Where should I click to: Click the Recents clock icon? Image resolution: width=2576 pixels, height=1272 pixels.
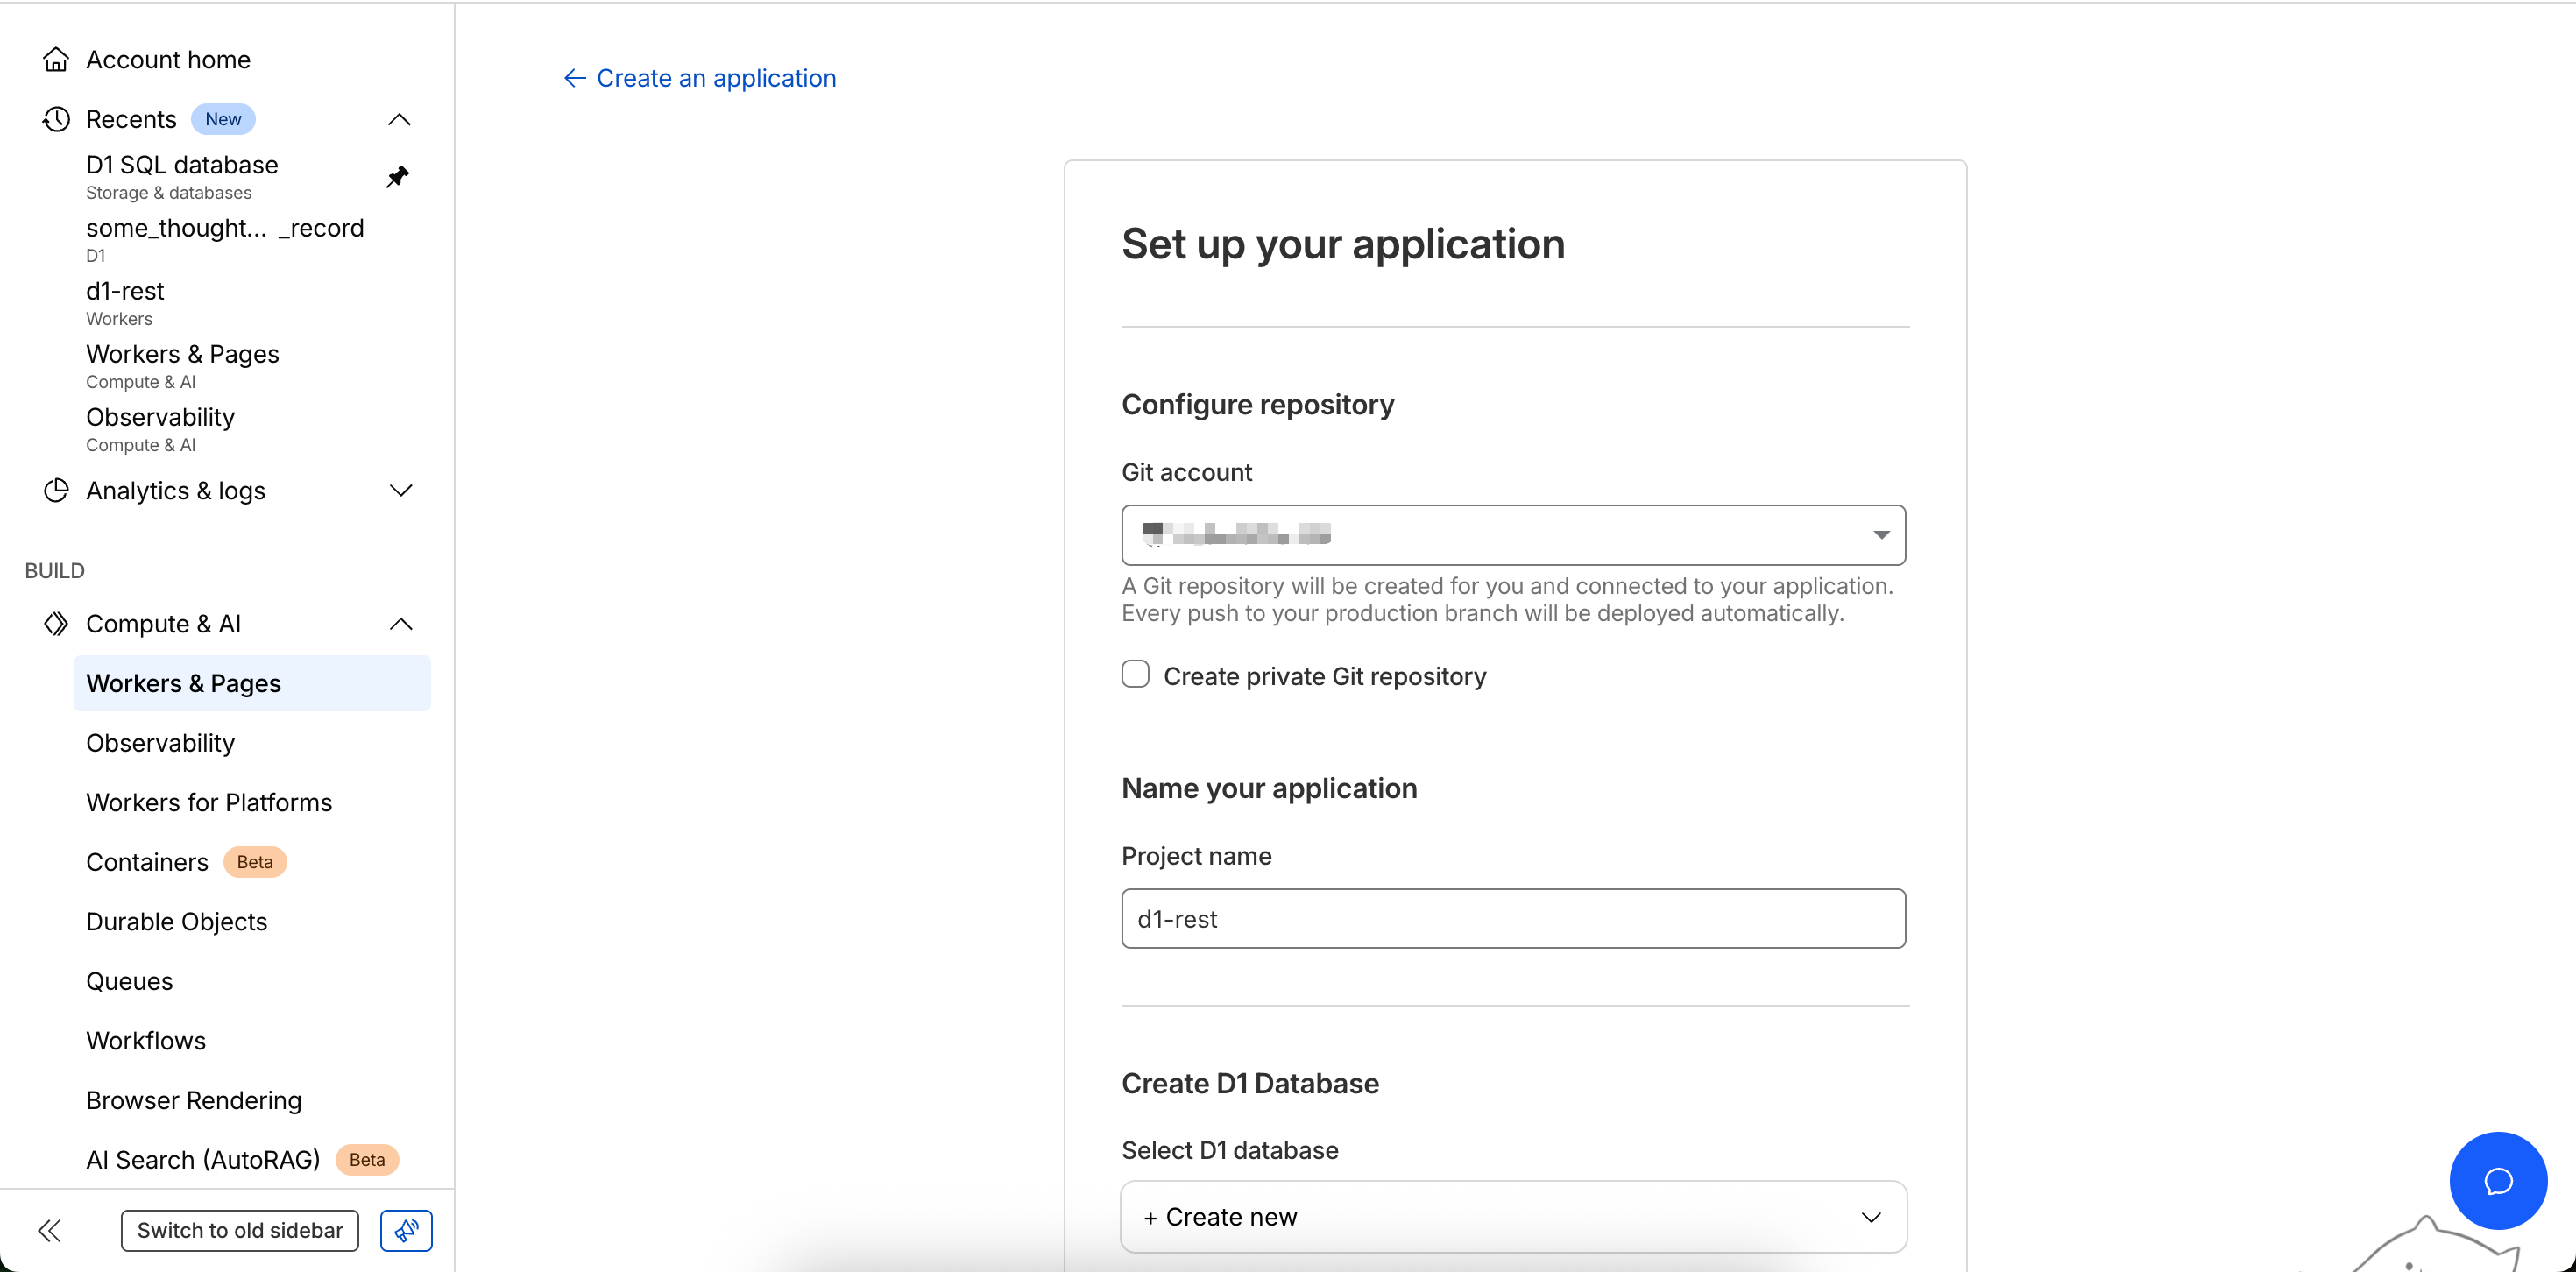click(56, 119)
